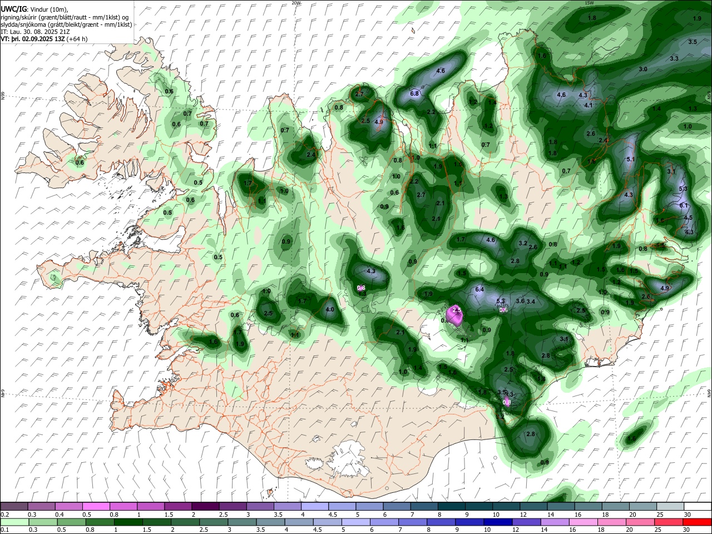This screenshot has height=534, width=712.
Task: Click the '3.4' precipitation value on the map
Action: [x=531, y=301]
